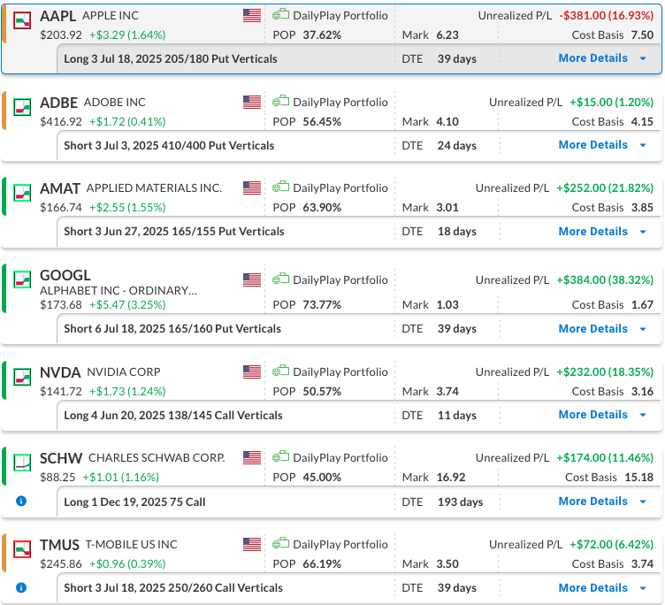Click the DailyPlay portfolio icon in SCHW row
The image size is (665, 605).
(280, 457)
